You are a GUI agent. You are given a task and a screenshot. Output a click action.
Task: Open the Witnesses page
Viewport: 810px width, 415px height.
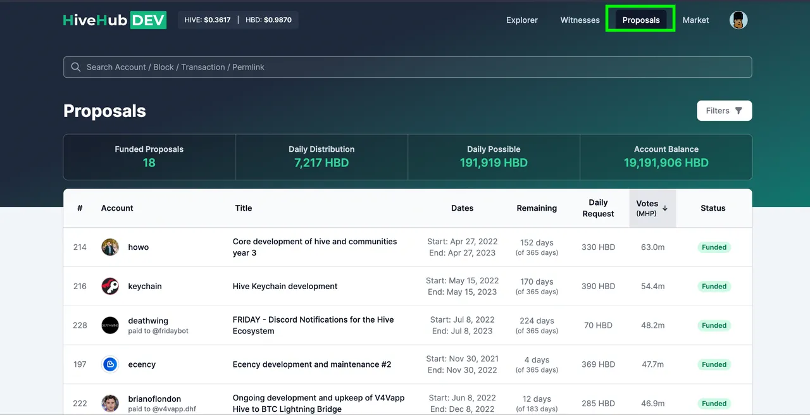[580, 20]
